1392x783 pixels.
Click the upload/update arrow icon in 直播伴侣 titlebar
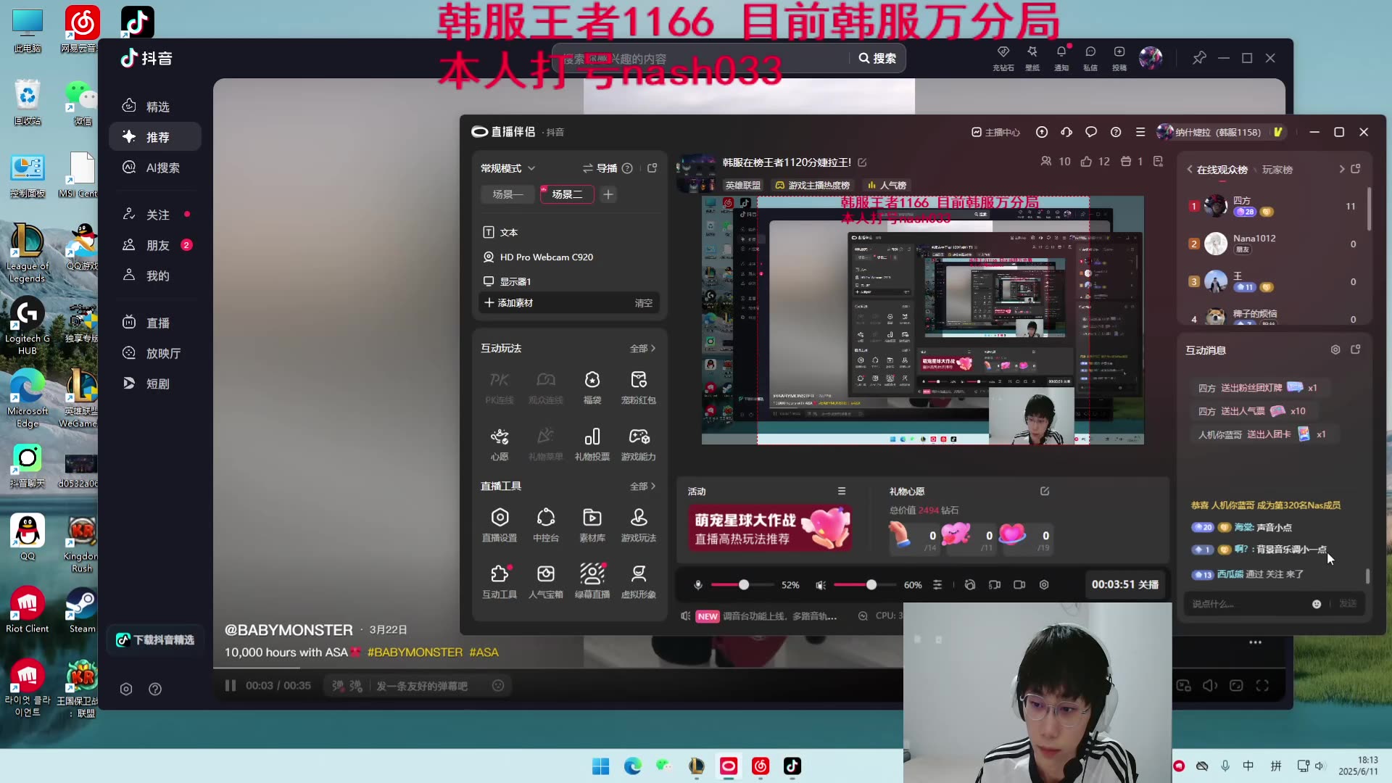coord(1042,132)
